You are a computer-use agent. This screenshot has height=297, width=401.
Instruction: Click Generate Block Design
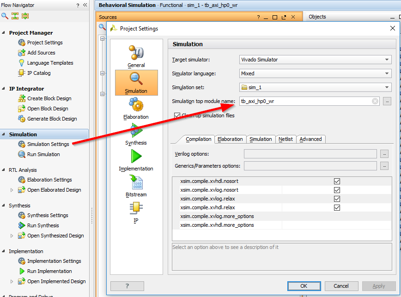(x=52, y=119)
